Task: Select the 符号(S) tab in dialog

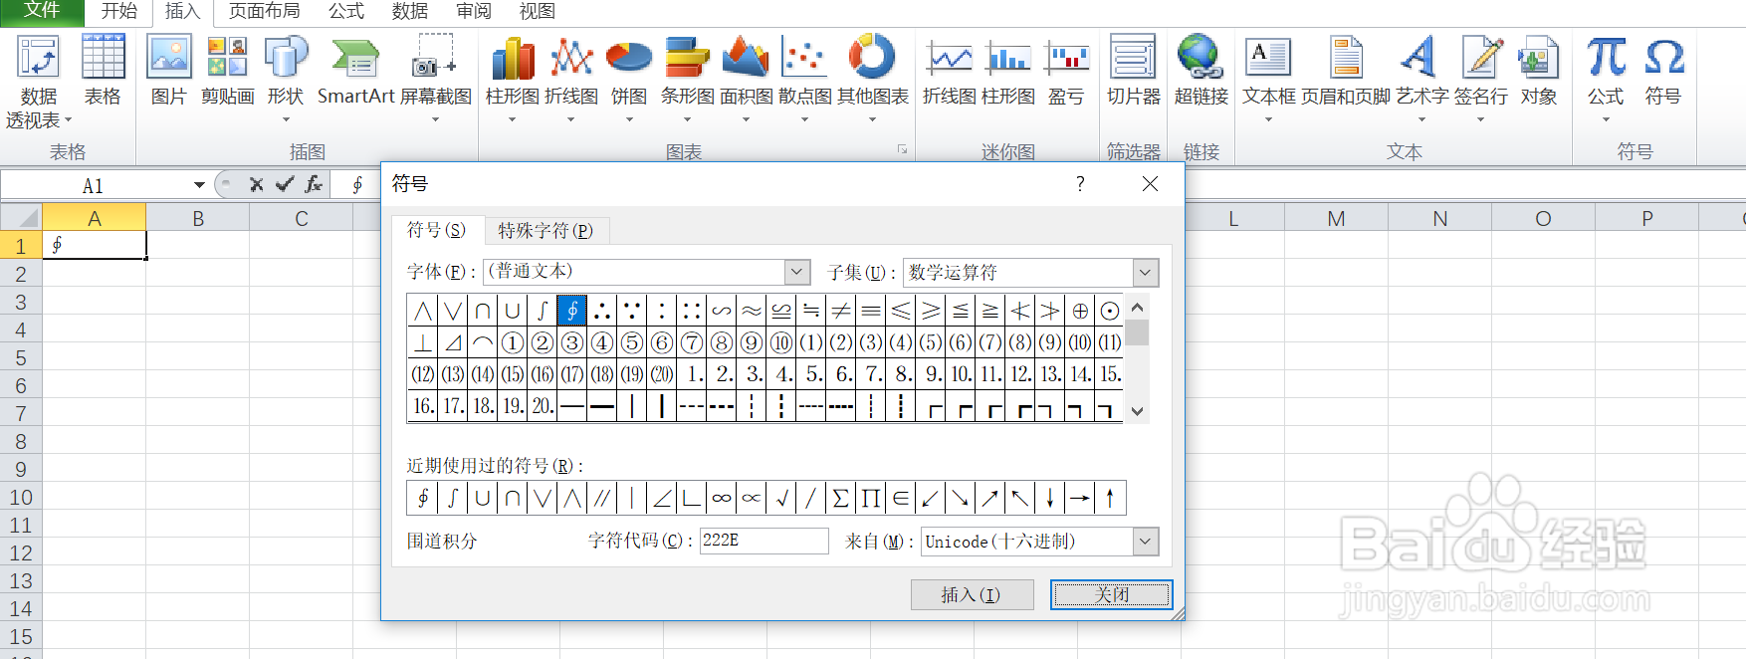Action: pos(436,230)
